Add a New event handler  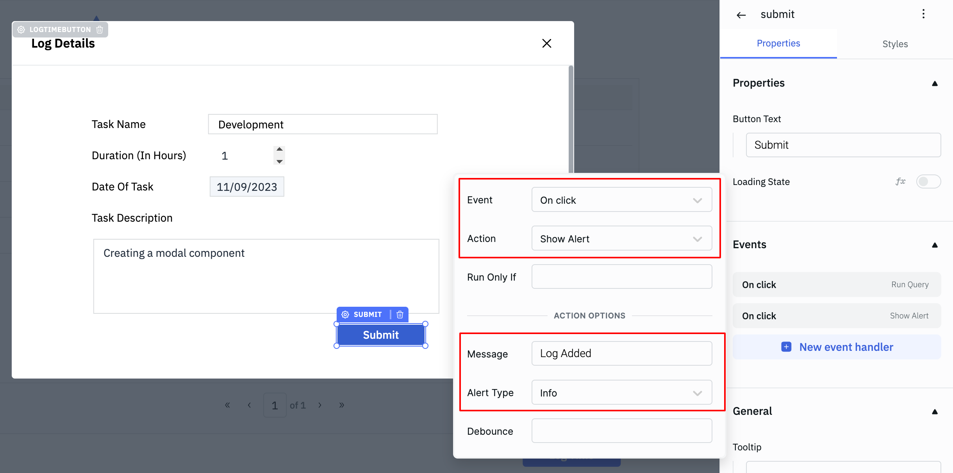[x=837, y=347]
